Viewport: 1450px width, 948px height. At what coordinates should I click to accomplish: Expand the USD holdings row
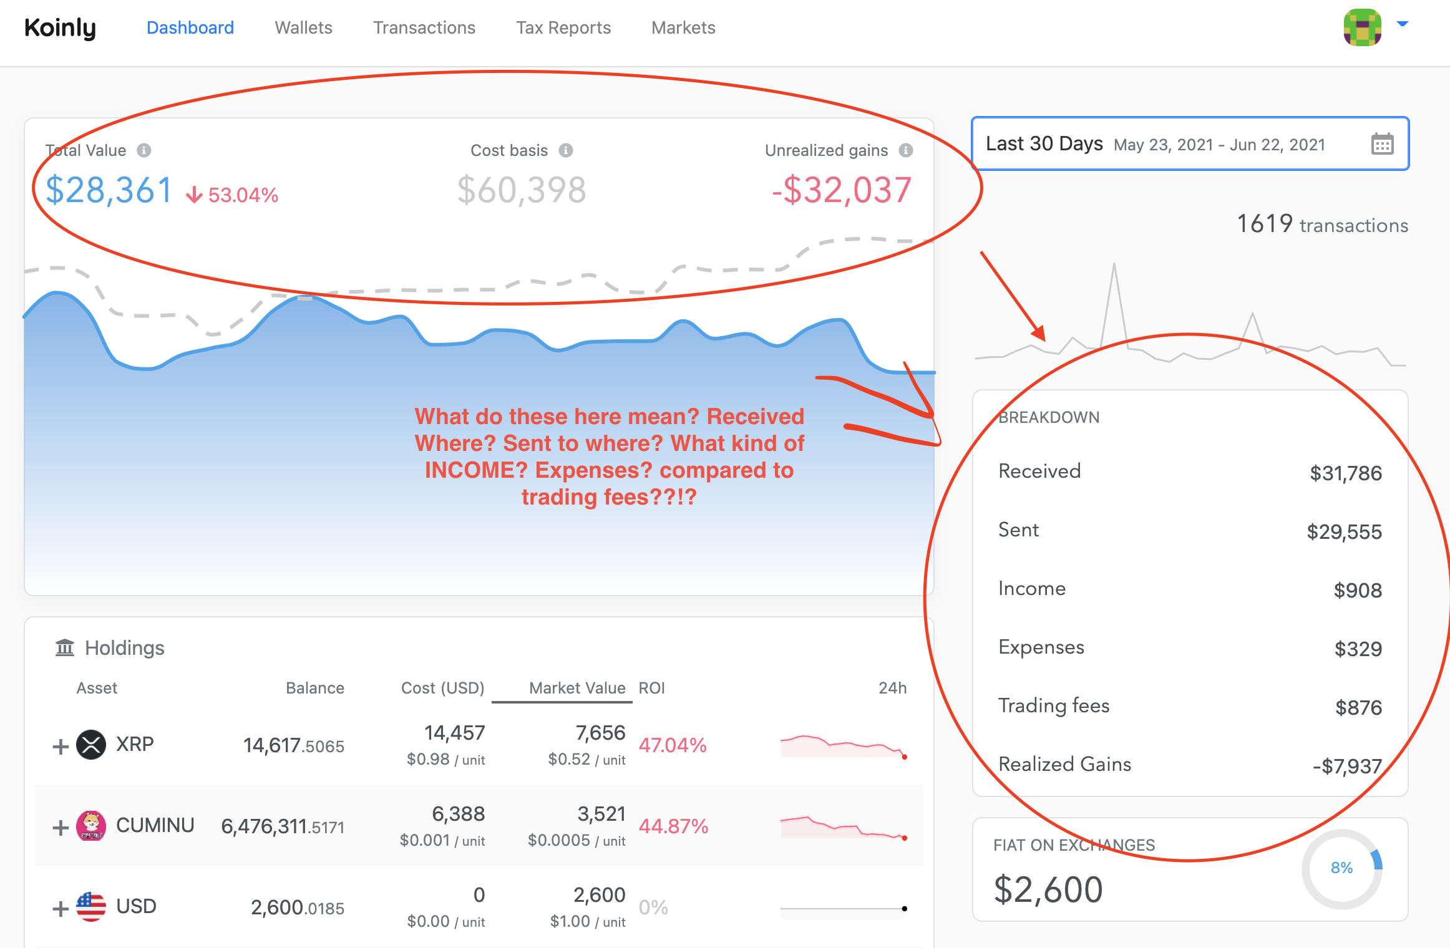(61, 909)
